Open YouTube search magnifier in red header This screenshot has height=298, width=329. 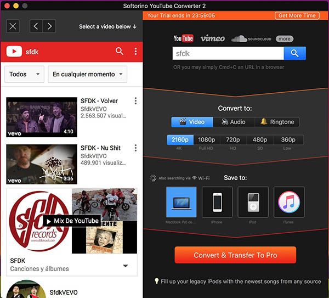point(120,51)
